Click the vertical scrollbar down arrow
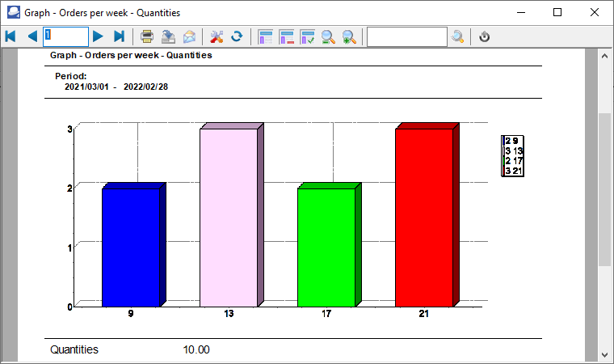Image resolution: width=614 pixels, height=364 pixels. click(x=604, y=354)
